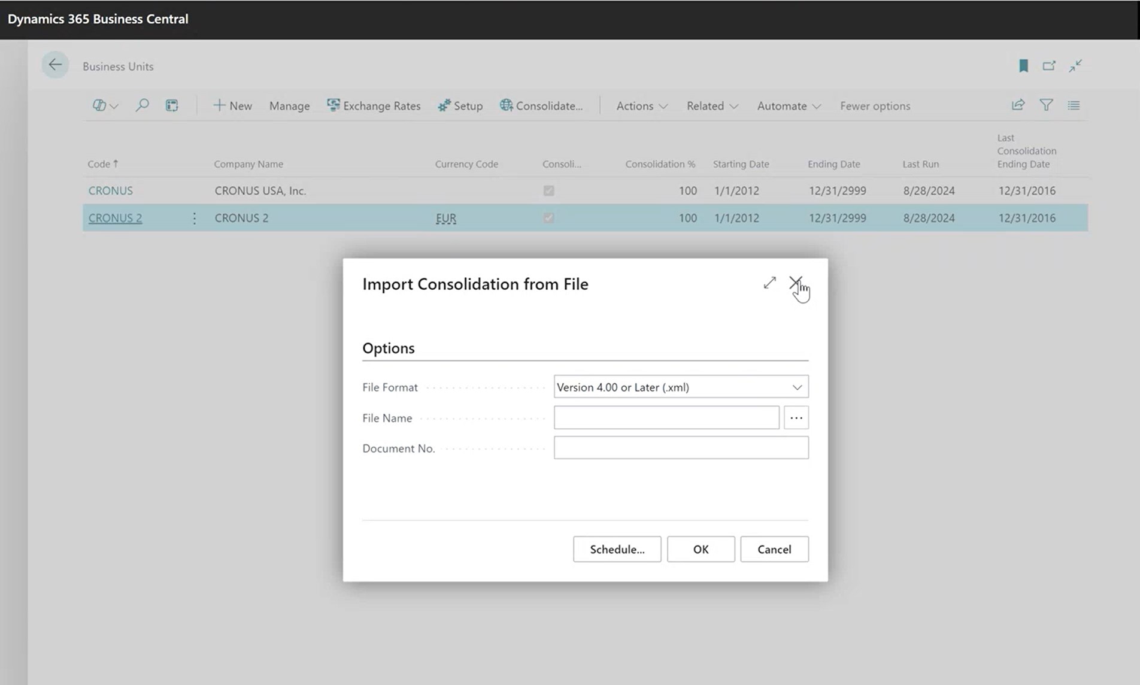Click the Schedule... button
The height and width of the screenshot is (685, 1140).
tap(617, 549)
